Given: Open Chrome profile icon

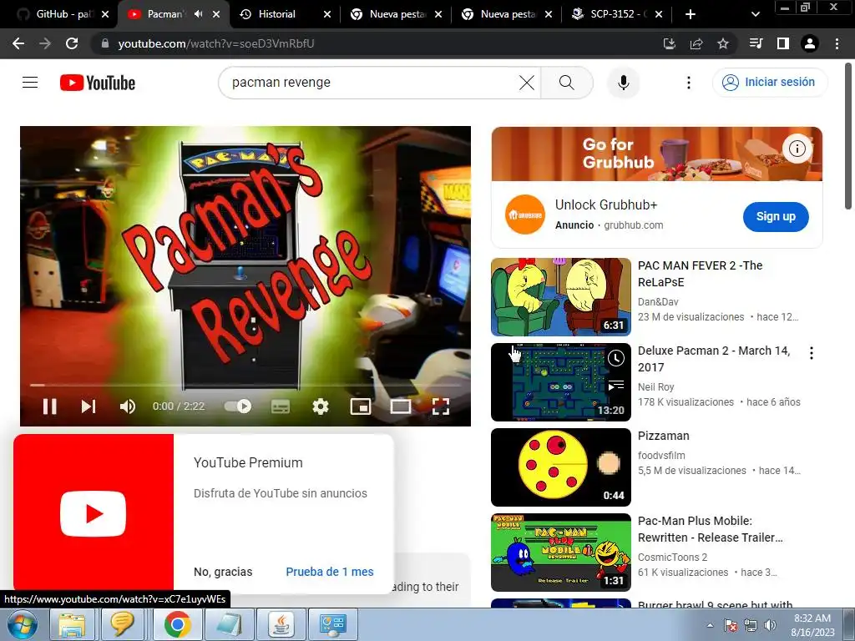Looking at the screenshot, I should click(x=810, y=43).
